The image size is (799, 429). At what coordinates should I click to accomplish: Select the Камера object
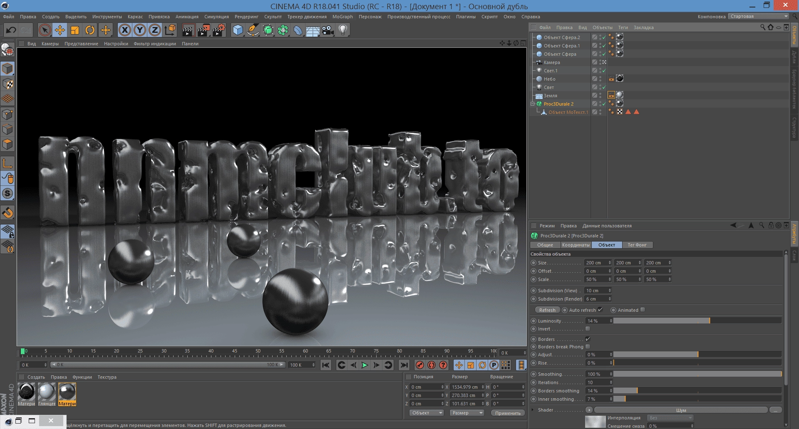point(552,62)
